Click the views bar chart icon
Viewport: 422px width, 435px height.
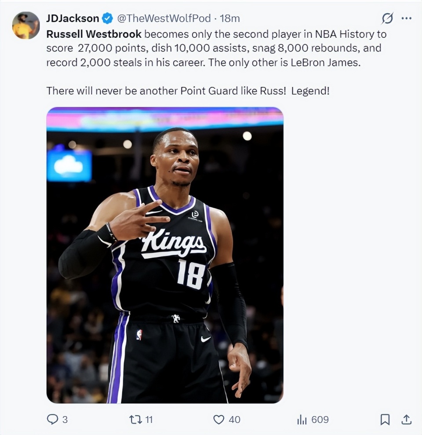(302, 420)
